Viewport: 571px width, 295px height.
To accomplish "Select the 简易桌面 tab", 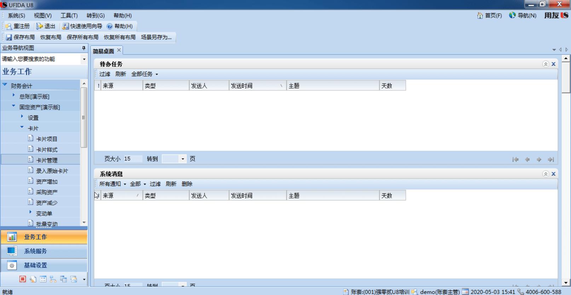I will 103,51.
